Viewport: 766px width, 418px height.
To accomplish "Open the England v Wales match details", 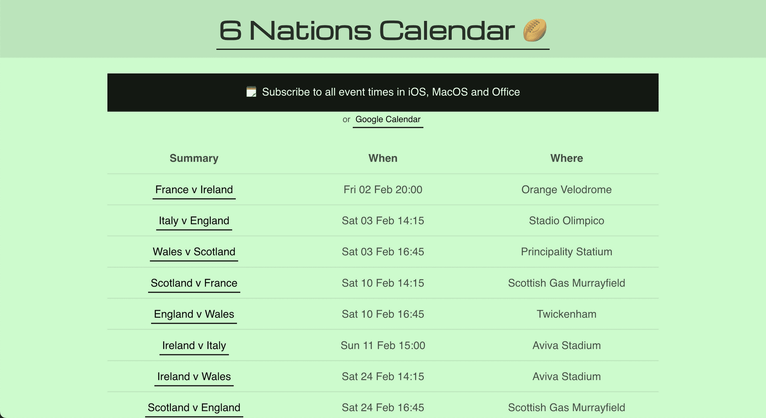I will click(194, 314).
